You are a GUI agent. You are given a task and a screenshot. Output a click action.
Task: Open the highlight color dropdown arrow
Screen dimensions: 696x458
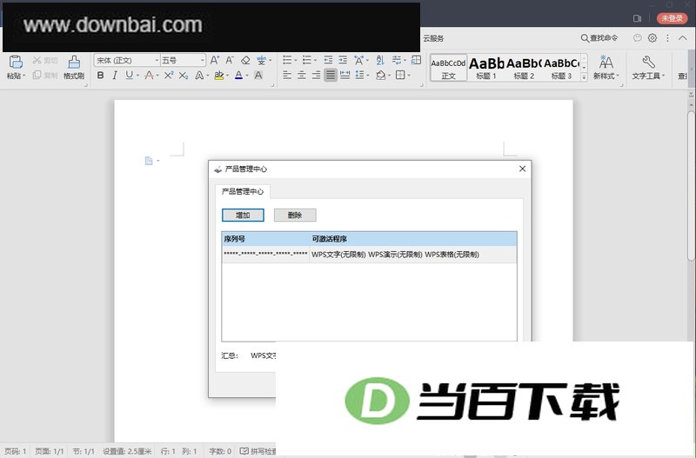click(227, 76)
